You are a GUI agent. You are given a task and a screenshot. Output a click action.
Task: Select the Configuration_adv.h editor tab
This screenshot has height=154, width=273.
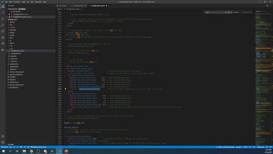[98, 6]
